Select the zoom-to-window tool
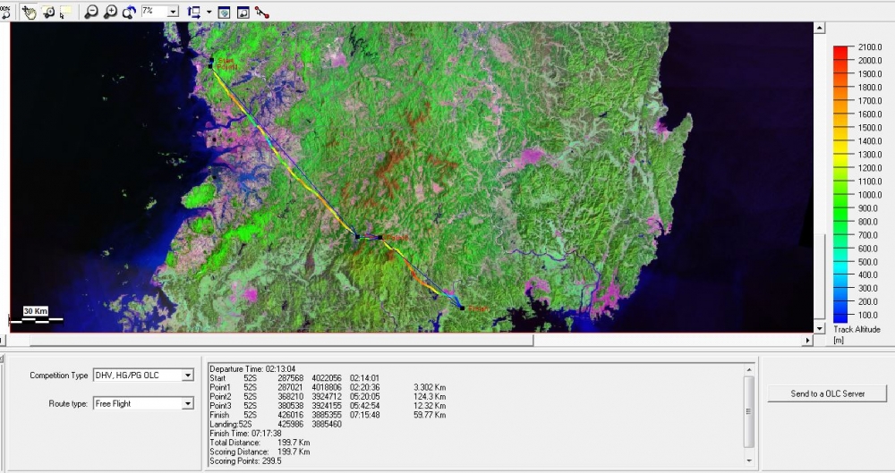 [48, 12]
